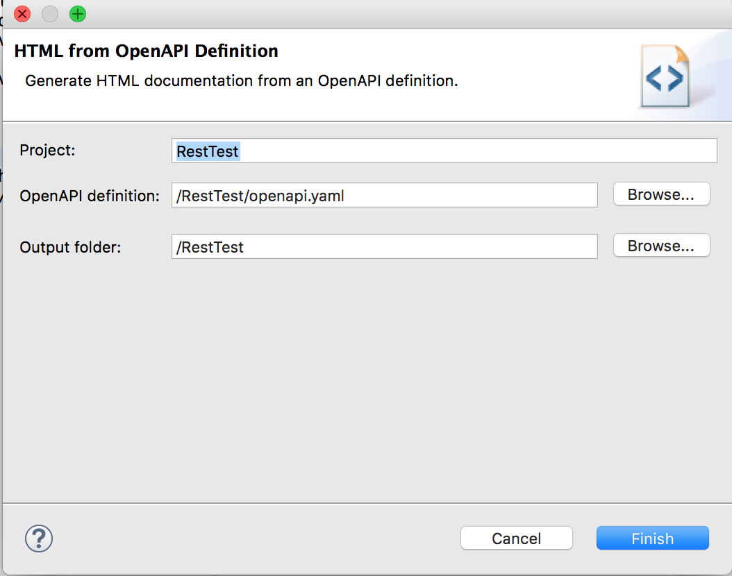Click the help question mark icon
Viewport: 732px width, 576px height.
[39, 539]
